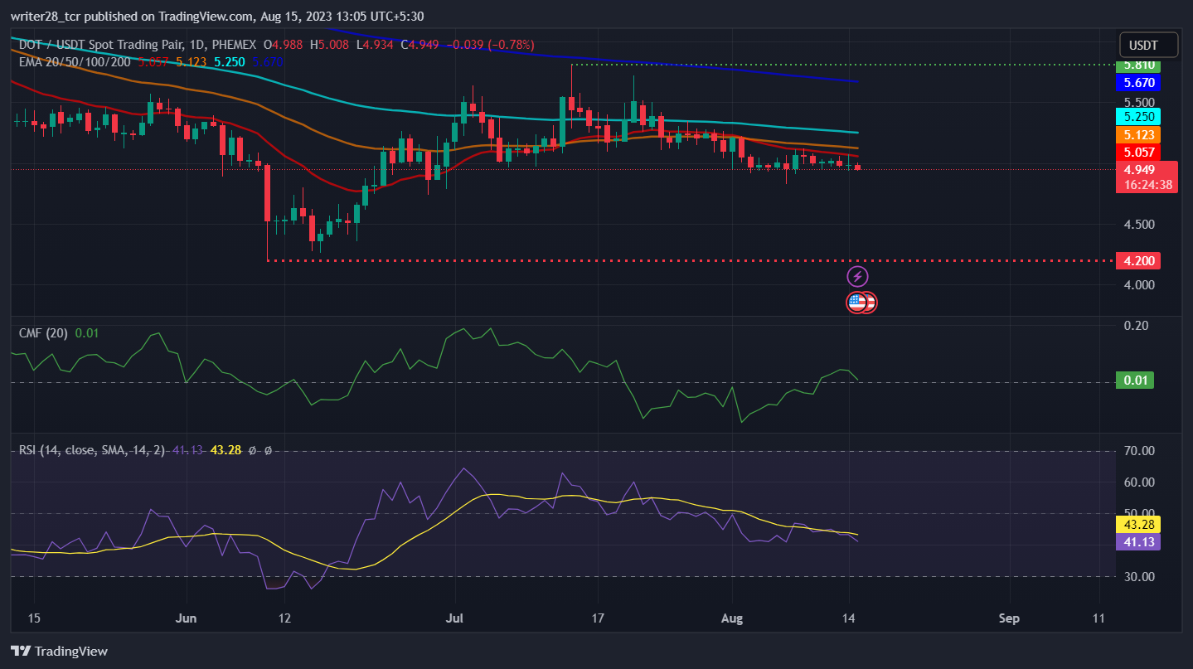Click the 60.00 RSI scale value
Viewport: 1193px width, 669px height.
point(1139,482)
